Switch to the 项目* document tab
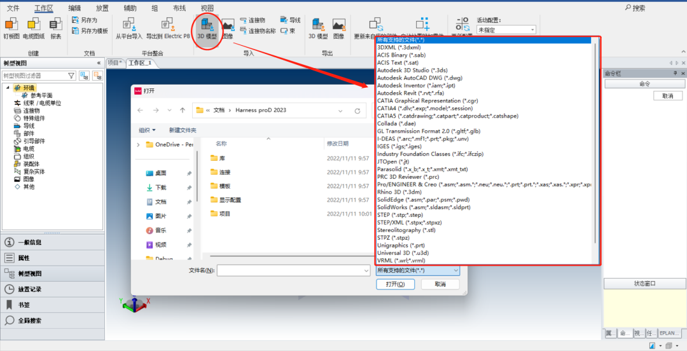Viewport: 687px width, 351px height. [x=114, y=63]
